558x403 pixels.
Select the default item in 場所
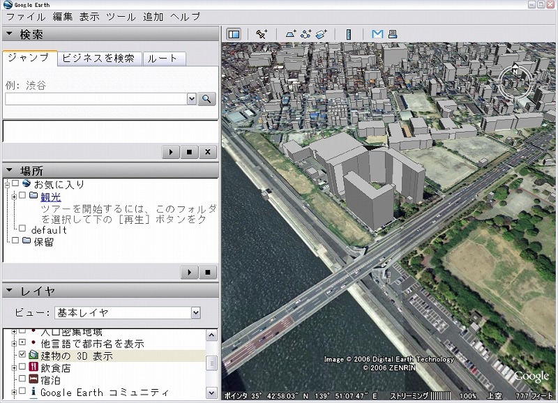coord(49,230)
